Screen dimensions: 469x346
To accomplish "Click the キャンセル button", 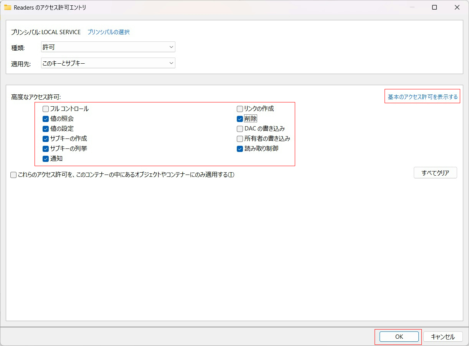I will [x=443, y=337].
